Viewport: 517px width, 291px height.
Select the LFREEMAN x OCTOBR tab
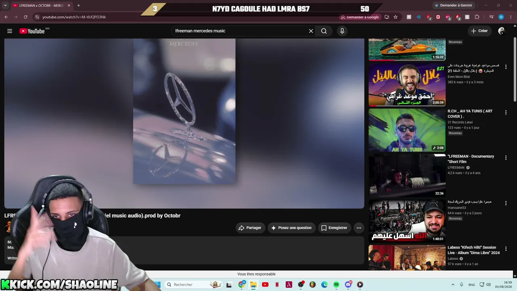[x=42, y=5]
